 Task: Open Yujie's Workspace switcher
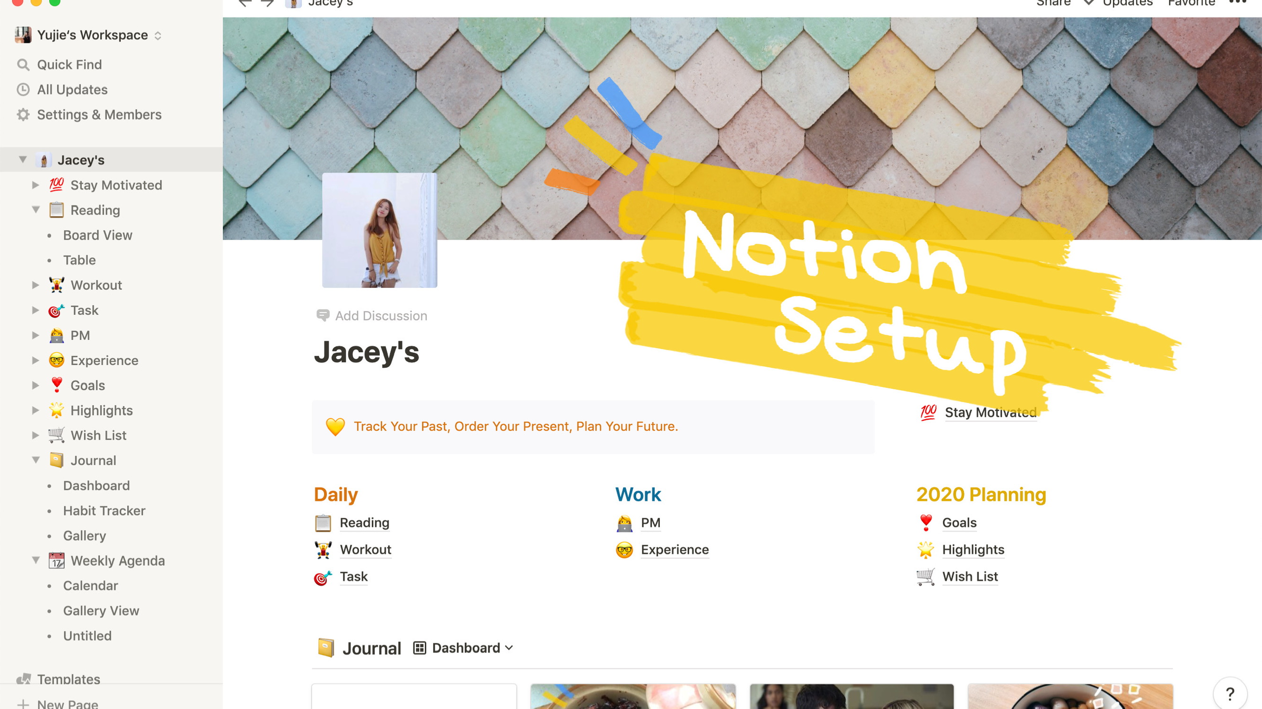coord(88,35)
